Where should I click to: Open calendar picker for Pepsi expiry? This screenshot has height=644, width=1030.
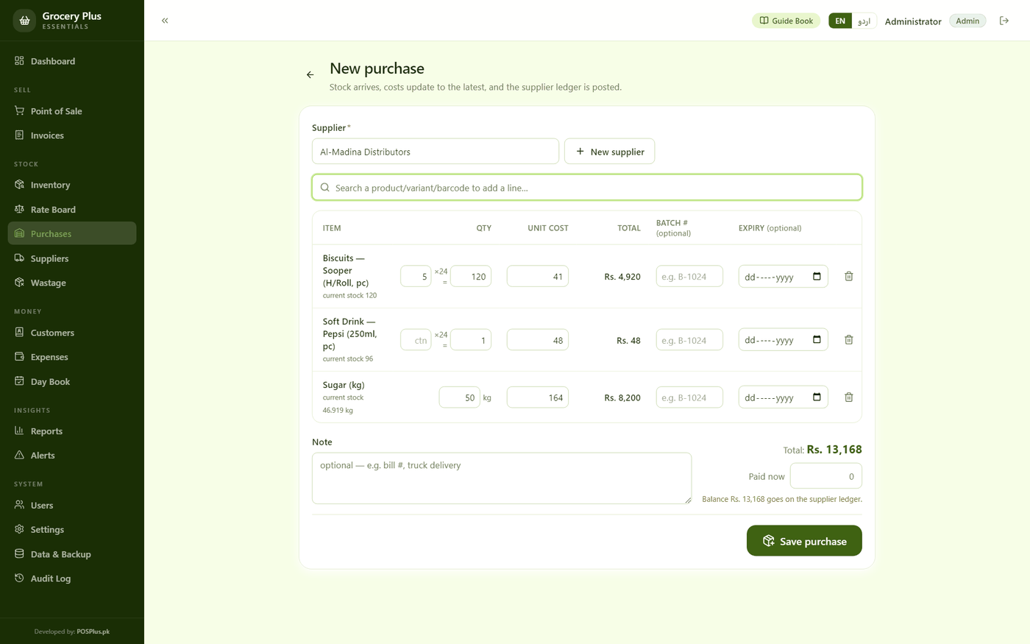817,340
